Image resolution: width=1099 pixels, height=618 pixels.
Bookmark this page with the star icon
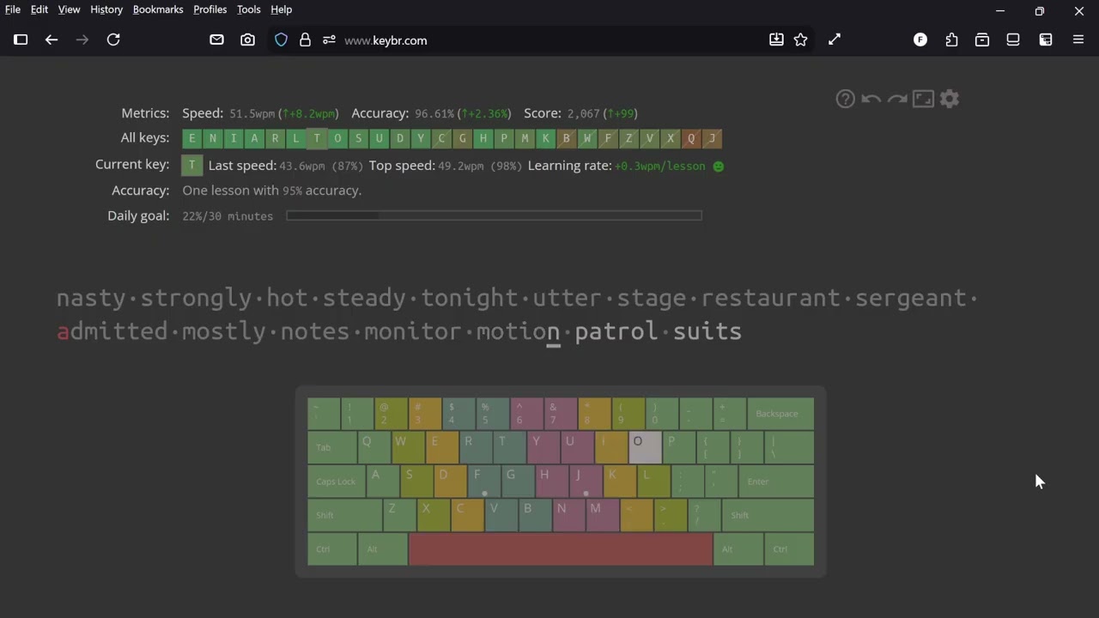pyautogui.click(x=801, y=39)
